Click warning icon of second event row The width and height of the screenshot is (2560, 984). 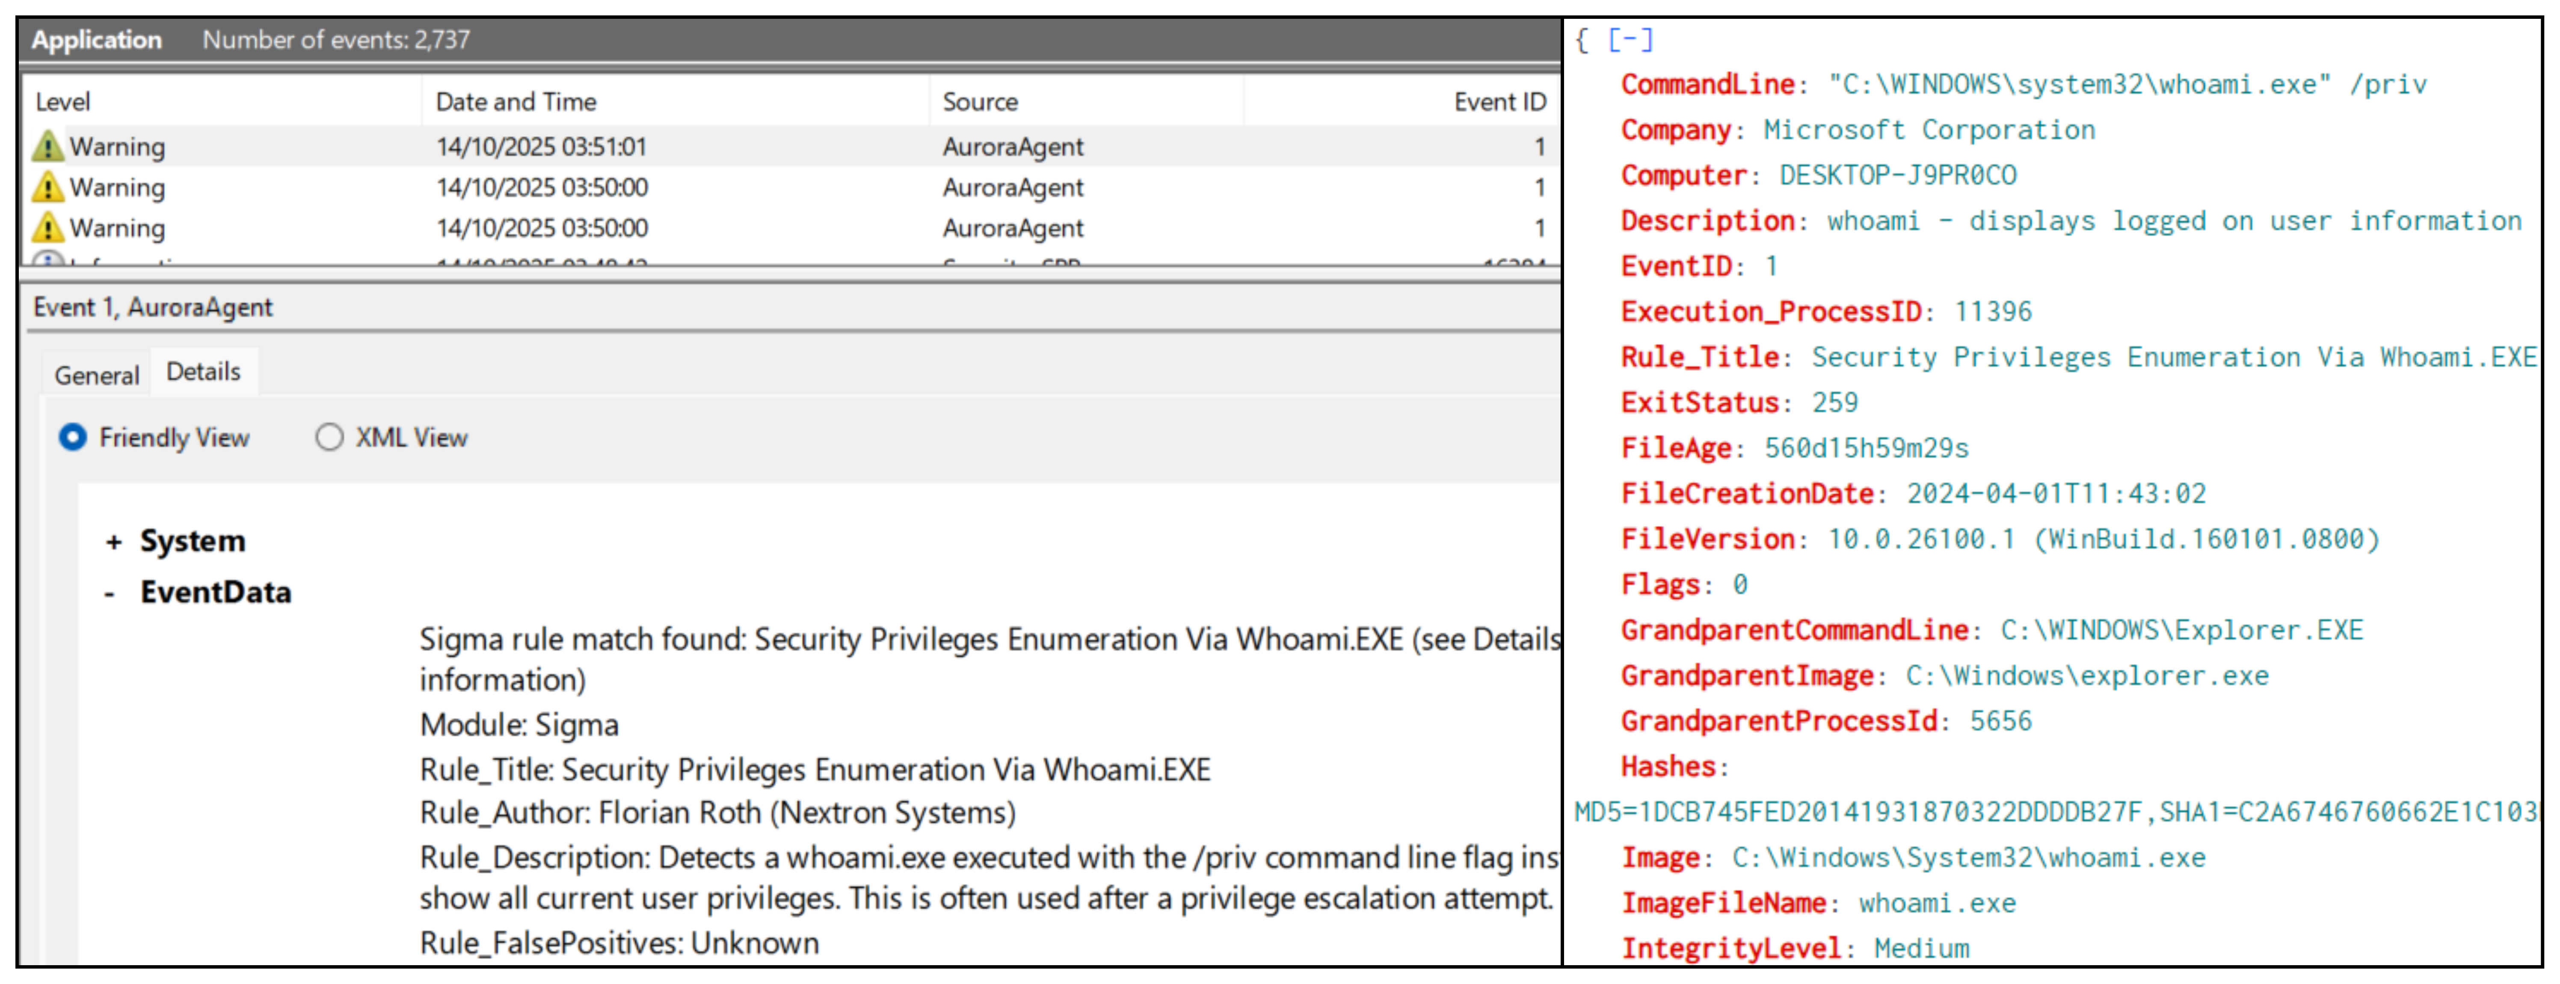(x=47, y=187)
